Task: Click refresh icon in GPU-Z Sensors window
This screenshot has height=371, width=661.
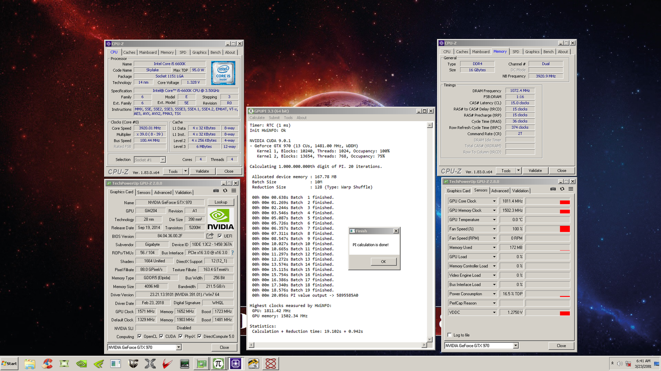Action: 562,189
